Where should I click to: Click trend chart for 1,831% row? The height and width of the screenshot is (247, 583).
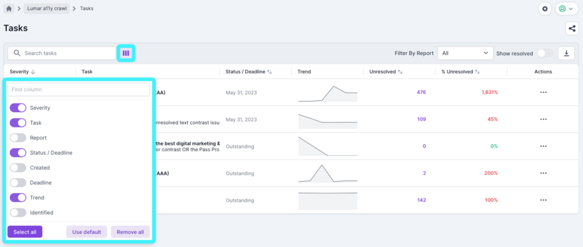click(x=327, y=93)
